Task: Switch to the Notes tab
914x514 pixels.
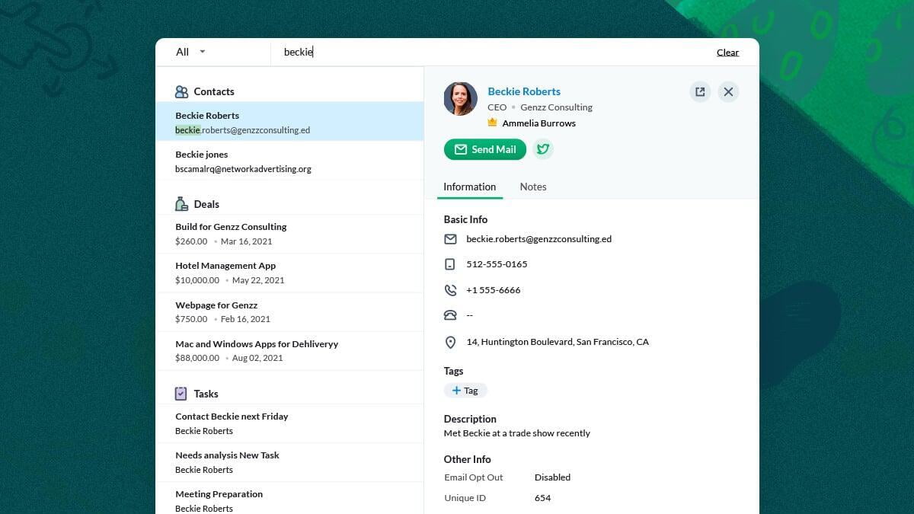Action: tap(533, 187)
